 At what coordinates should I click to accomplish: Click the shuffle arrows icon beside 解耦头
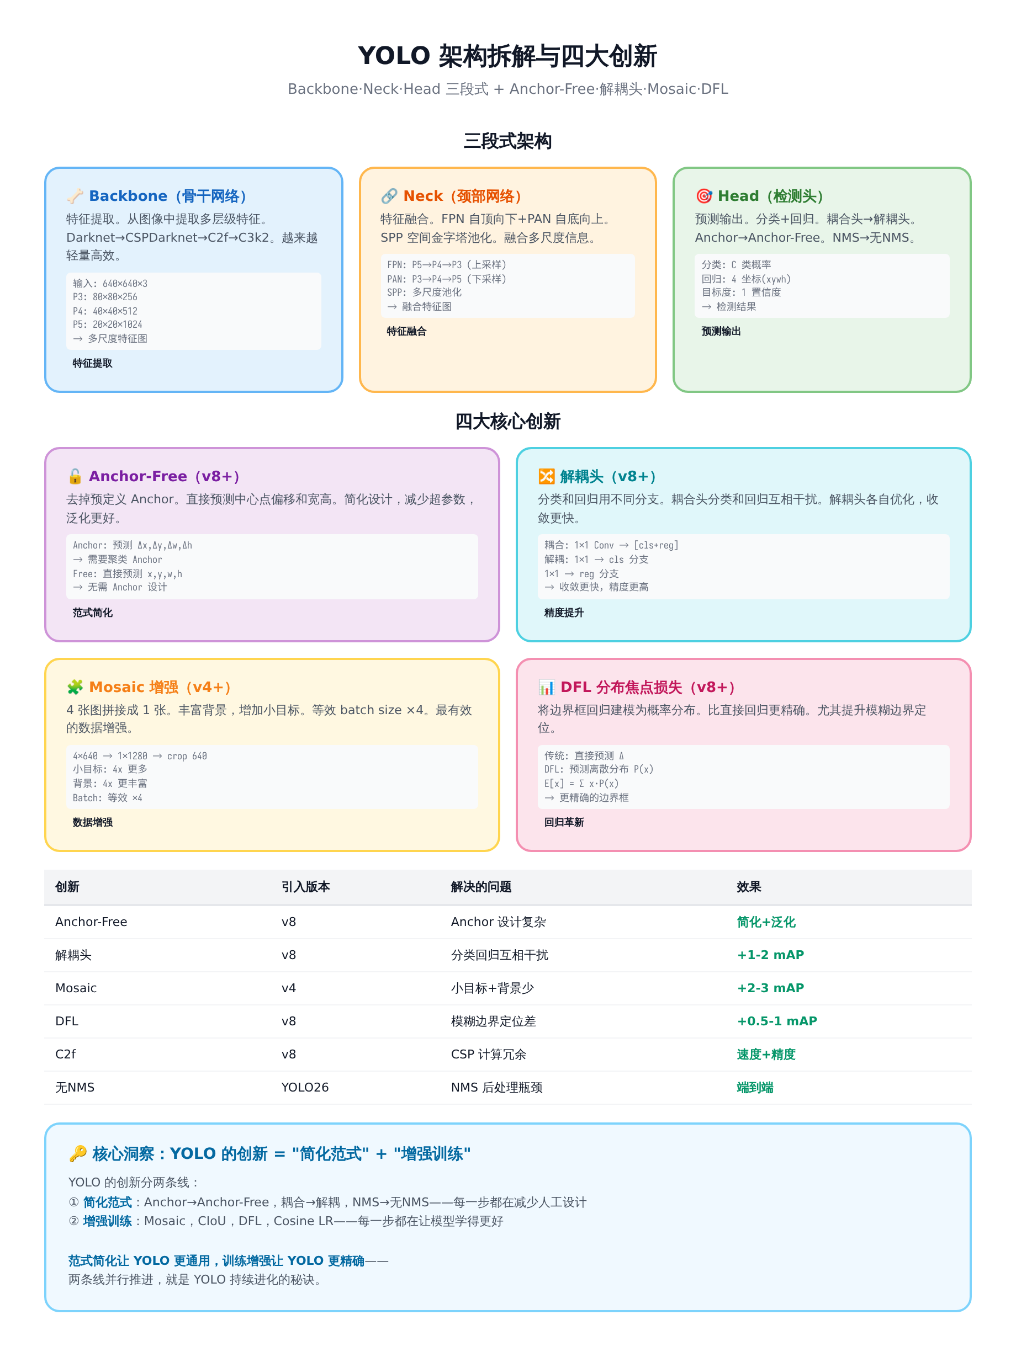[546, 476]
